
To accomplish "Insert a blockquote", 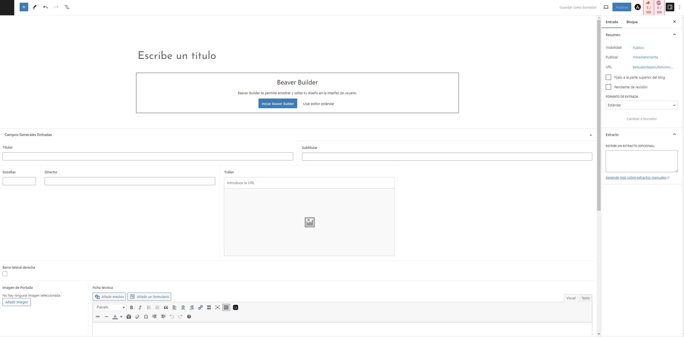I will pos(166,307).
